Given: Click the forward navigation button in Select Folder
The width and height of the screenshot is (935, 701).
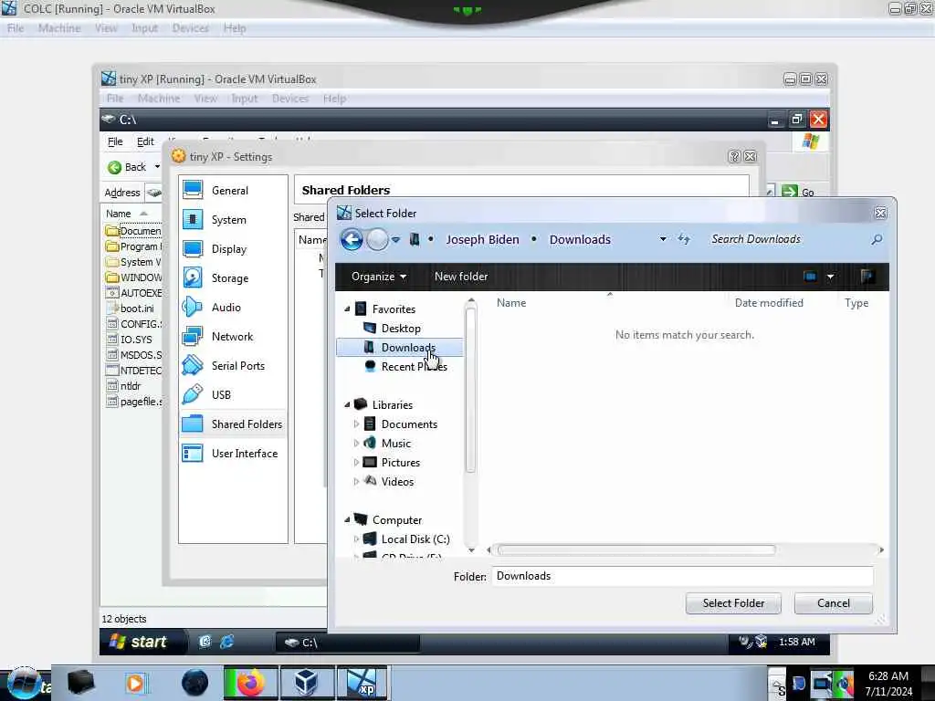Looking at the screenshot, I should pyautogui.click(x=377, y=240).
